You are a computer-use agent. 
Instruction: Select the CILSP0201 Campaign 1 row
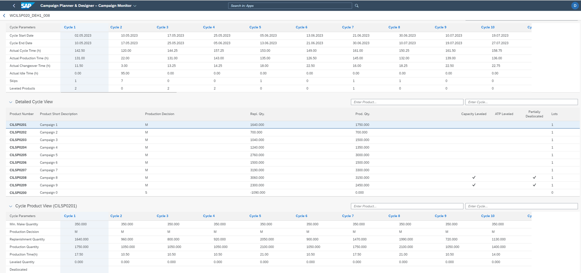293,125
